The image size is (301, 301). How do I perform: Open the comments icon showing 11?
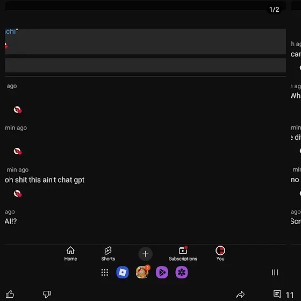coord(283,295)
